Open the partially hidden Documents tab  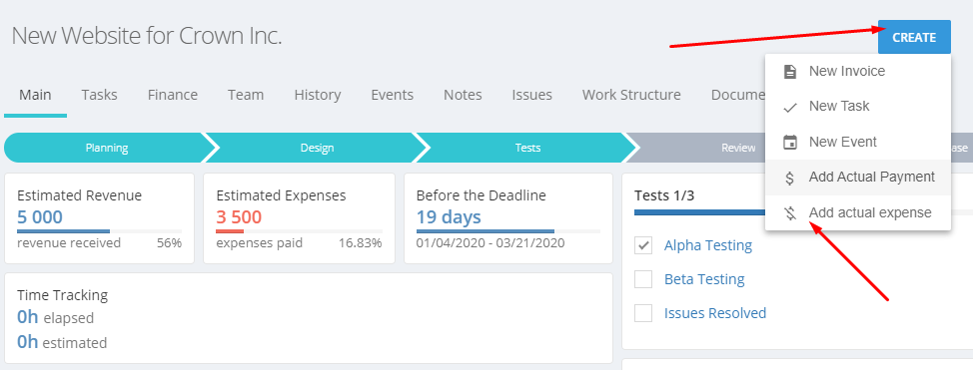coord(738,95)
